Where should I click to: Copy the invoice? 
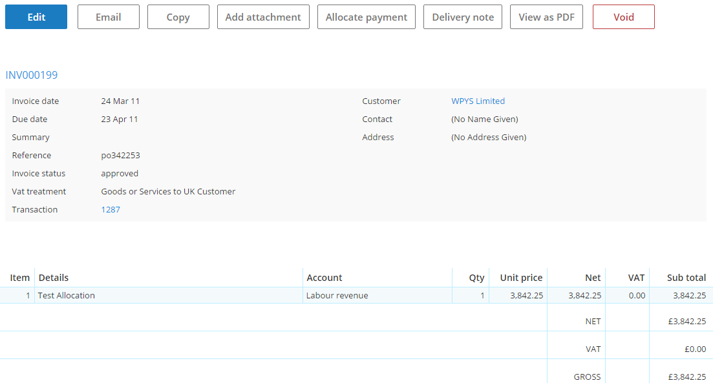click(x=178, y=17)
